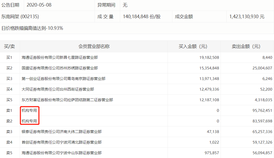The width and height of the screenshot is (274, 158).
Task: Open 首创证券宁波河清北路证券营业部 entry
Action: coord(62,142)
